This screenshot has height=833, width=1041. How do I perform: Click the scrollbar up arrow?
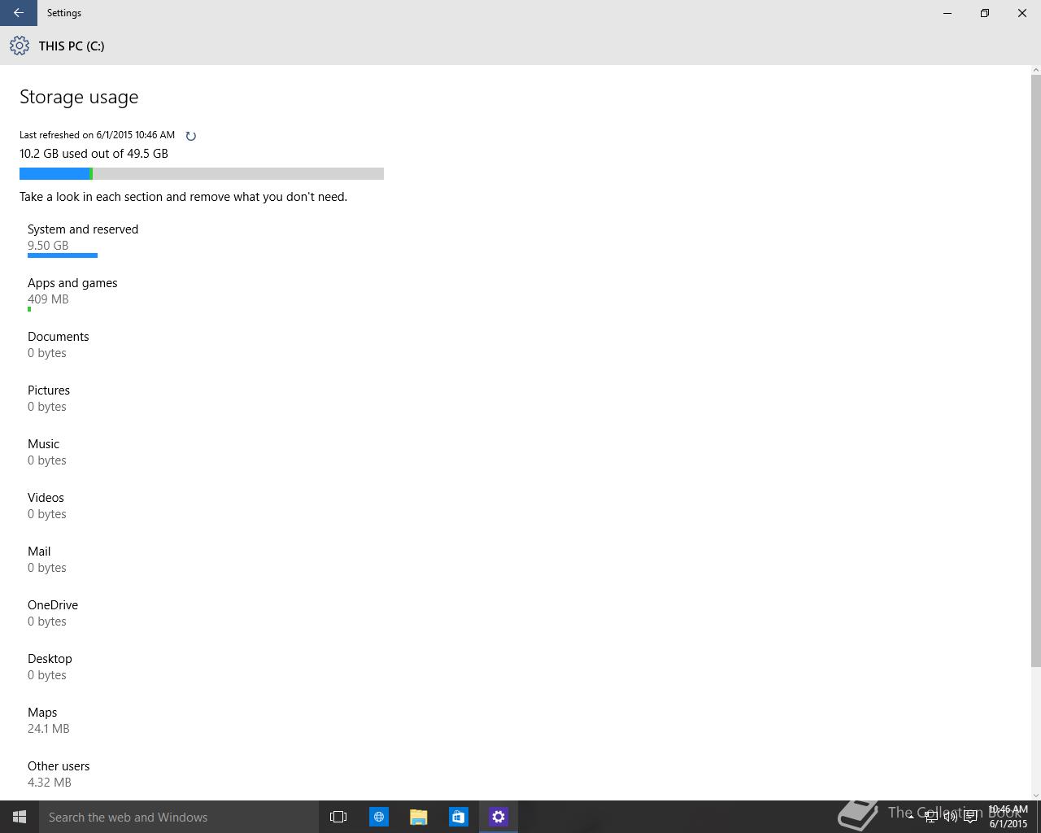(x=1035, y=70)
